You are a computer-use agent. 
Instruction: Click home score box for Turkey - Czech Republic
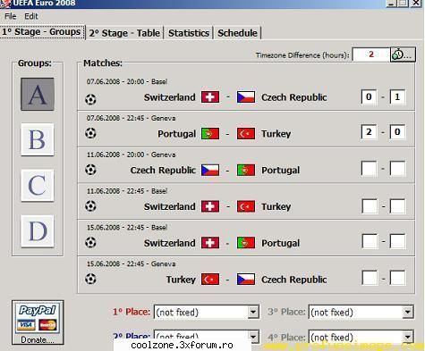coord(370,278)
